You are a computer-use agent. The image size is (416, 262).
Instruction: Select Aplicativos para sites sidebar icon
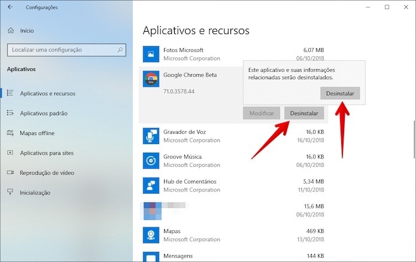(x=10, y=153)
